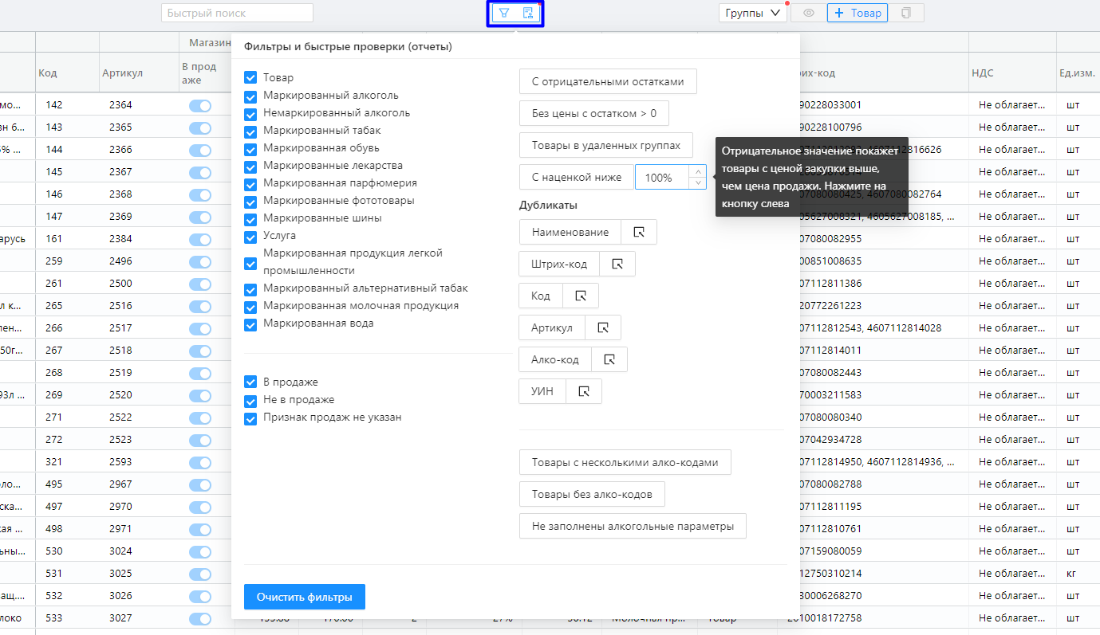Click Не заполнены алкогольные параметры button
This screenshot has height=635, width=1100.
coord(633,526)
